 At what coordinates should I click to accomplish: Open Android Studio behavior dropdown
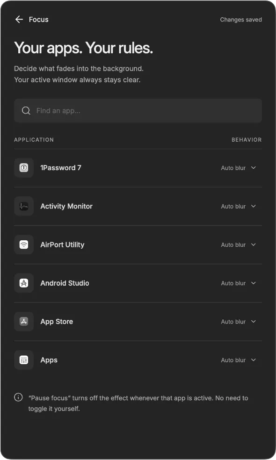(x=239, y=283)
